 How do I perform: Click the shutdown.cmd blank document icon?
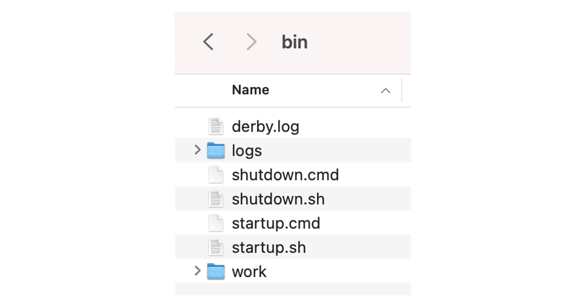pyautogui.click(x=216, y=175)
